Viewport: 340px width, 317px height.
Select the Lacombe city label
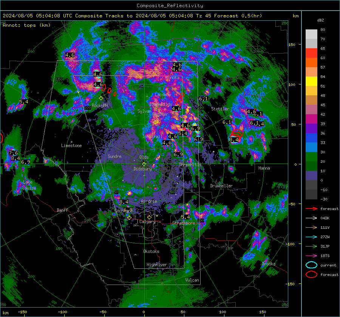click(x=163, y=95)
